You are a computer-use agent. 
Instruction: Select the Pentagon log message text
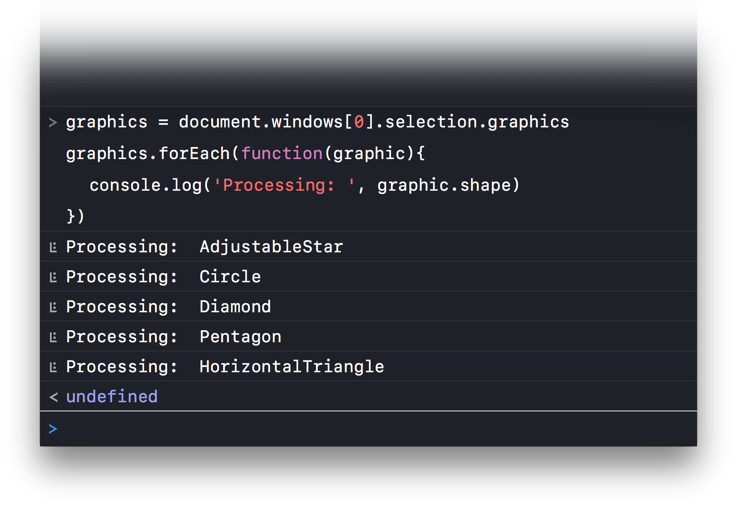point(174,337)
